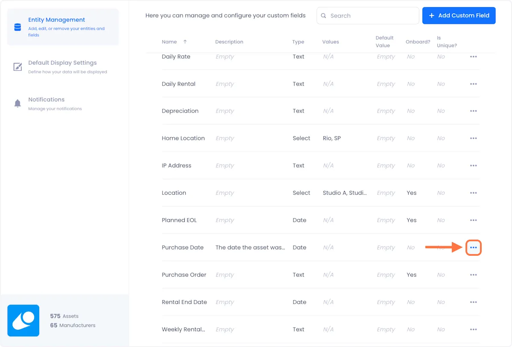
Task: Select the Weekly Rental field name
Action: pos(183,330)
